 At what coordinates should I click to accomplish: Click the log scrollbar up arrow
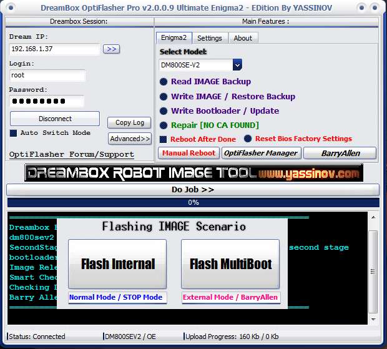(373, 217)
